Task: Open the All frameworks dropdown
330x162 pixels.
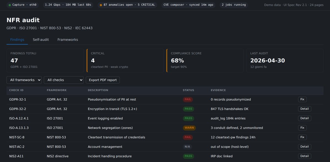Action: click(24, 80)
